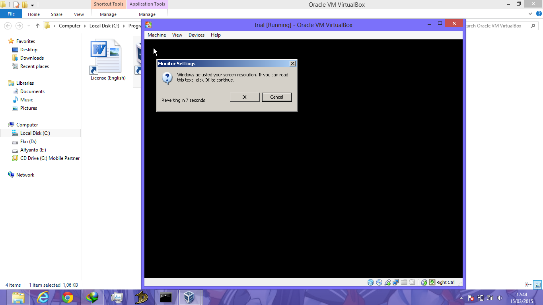The image size is (543, 305).
Task: Click the New folder icon in quick access toolbar
Action: coord(25,5)
